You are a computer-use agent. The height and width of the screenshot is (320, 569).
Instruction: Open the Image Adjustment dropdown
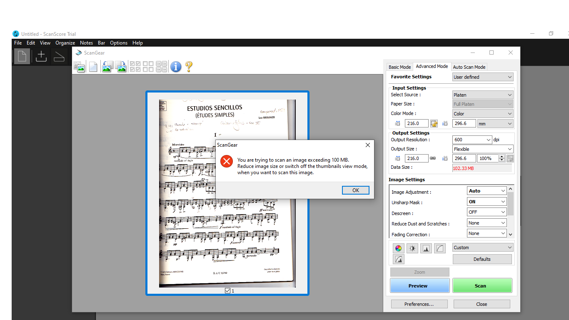[x=487, y=191]
